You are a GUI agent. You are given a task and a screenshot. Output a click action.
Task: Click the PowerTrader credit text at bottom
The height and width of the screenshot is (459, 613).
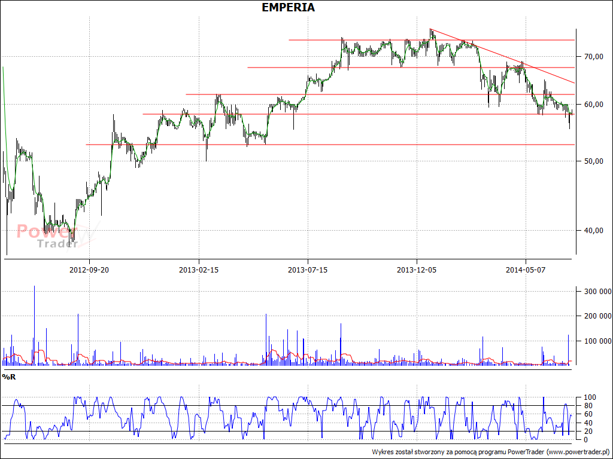point(491,452)
